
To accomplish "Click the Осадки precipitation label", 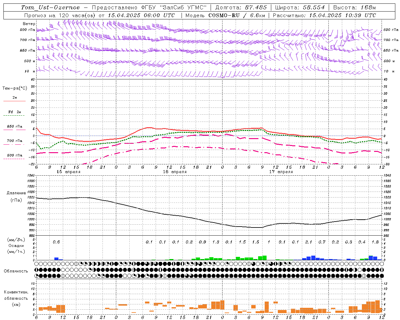I will [x=16, y=246].
